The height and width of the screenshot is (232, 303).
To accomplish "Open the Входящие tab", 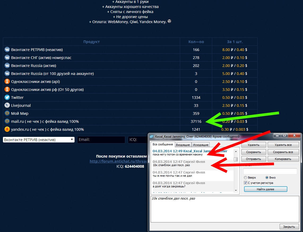I will [183, 145].
